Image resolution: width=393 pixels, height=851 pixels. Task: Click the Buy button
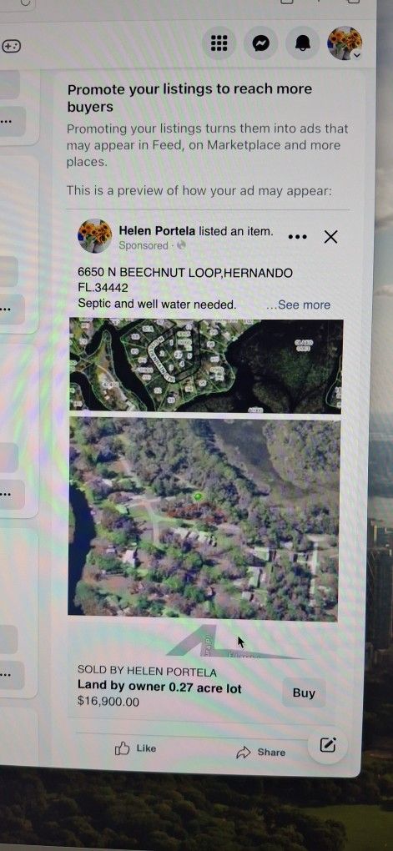coord(304,693)
